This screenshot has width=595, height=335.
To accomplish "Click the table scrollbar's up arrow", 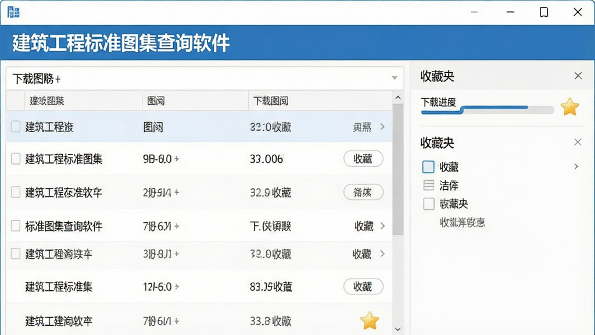I will tap(397, 98).
